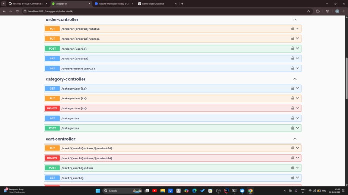Open the Windows Start menu
Image resolution: width=348 pixels, height=195 pixels.
(98, 191)
